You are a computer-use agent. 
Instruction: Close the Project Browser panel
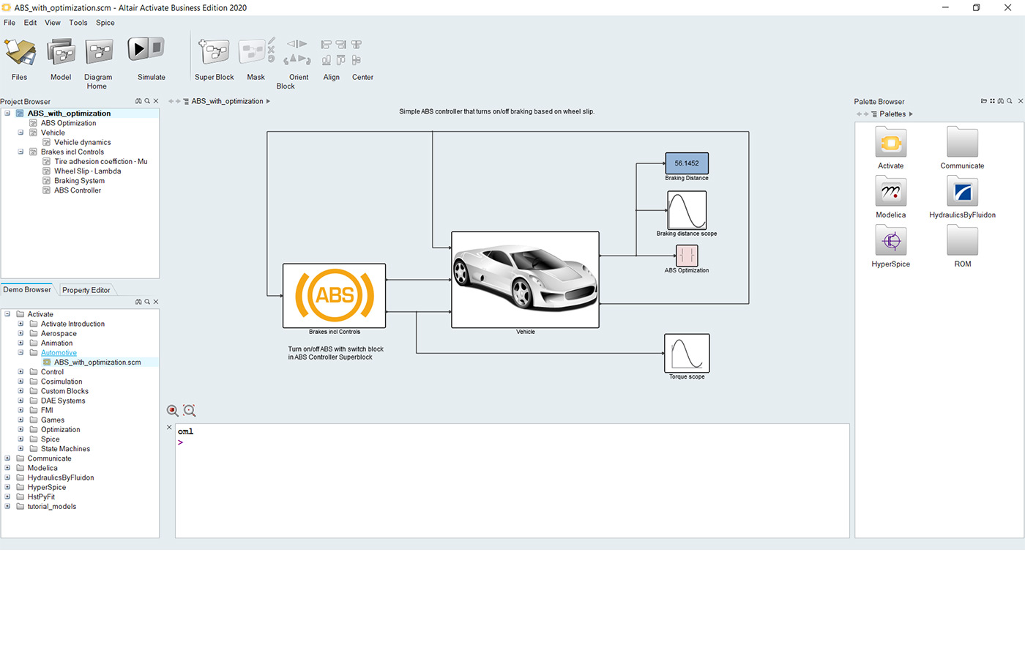[155, 101]
